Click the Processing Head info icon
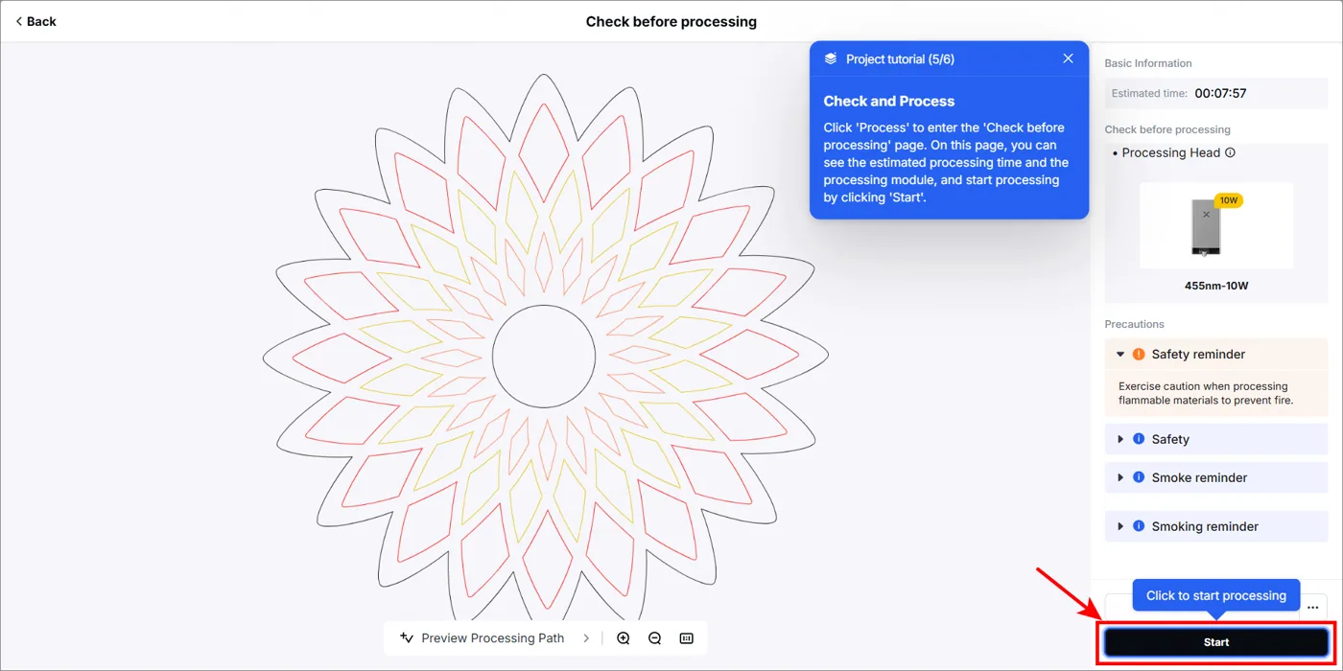Screen dimensions: 1343x671 (x=1230, y=152)
